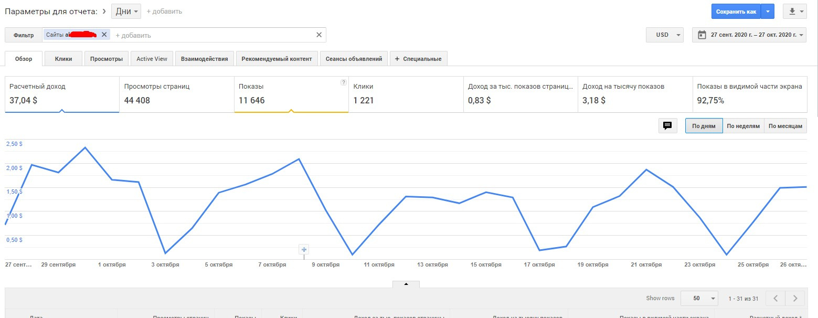This screenshot has height=318, width=818.
Task: Click the chevron after Параметры для отчета
Action: pos(104,11)
